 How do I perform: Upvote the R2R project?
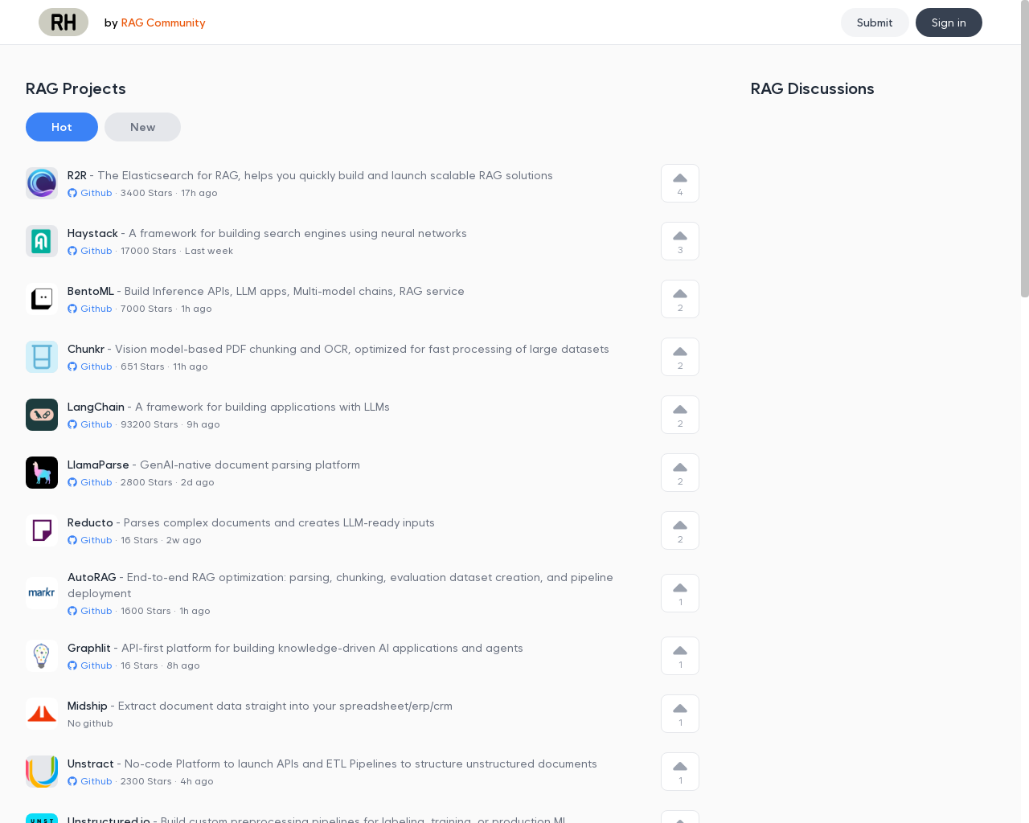pos(680,183)
